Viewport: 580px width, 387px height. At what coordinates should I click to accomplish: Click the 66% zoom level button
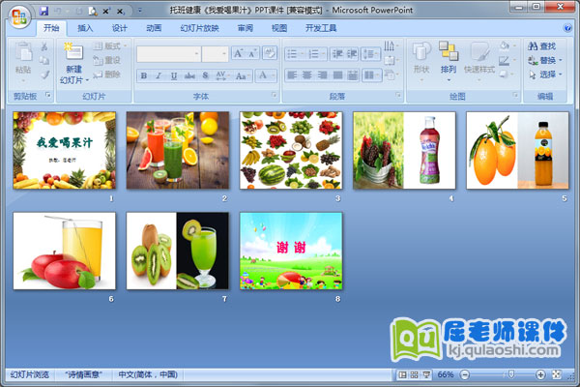coord(446,374)
